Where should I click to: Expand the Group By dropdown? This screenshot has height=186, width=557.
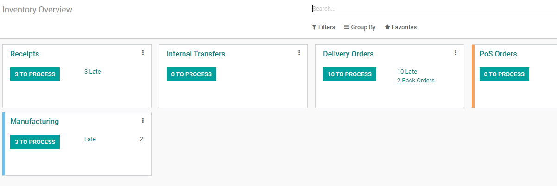pos(360,27)
